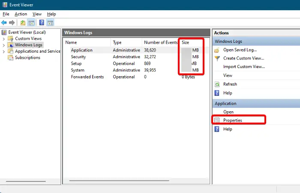Click the green Refresh icon

(x=217, y=84)
